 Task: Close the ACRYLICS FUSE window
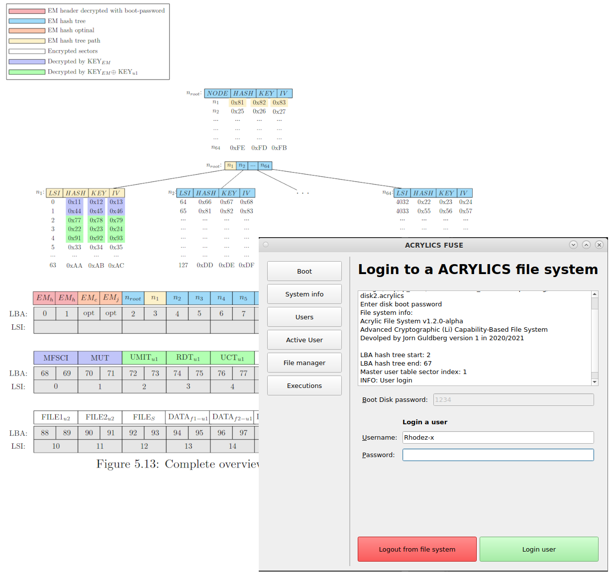pyautogui.click(x=599, y=245)
